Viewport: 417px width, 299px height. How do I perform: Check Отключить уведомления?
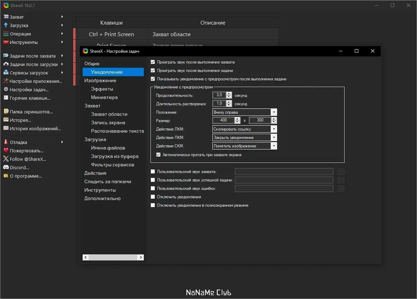(153, 197)
